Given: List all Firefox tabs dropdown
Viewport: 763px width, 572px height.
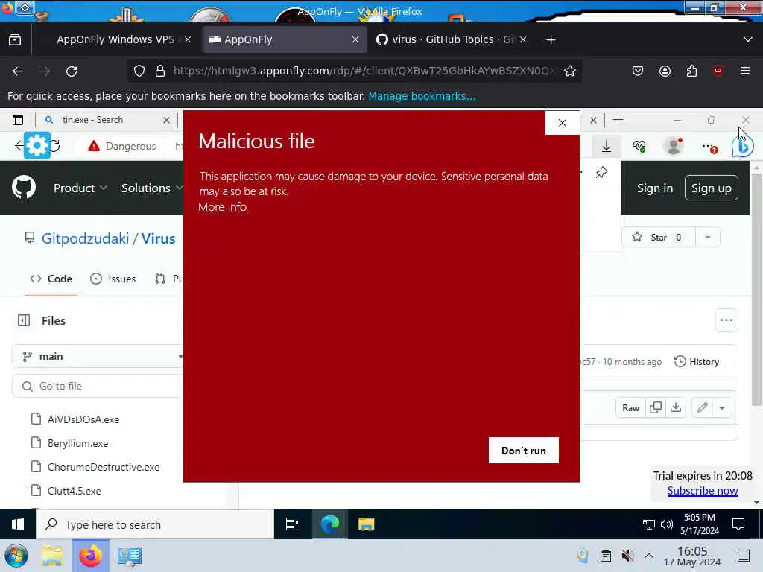Looking at the screenshot, I should [x=748, y=40].
